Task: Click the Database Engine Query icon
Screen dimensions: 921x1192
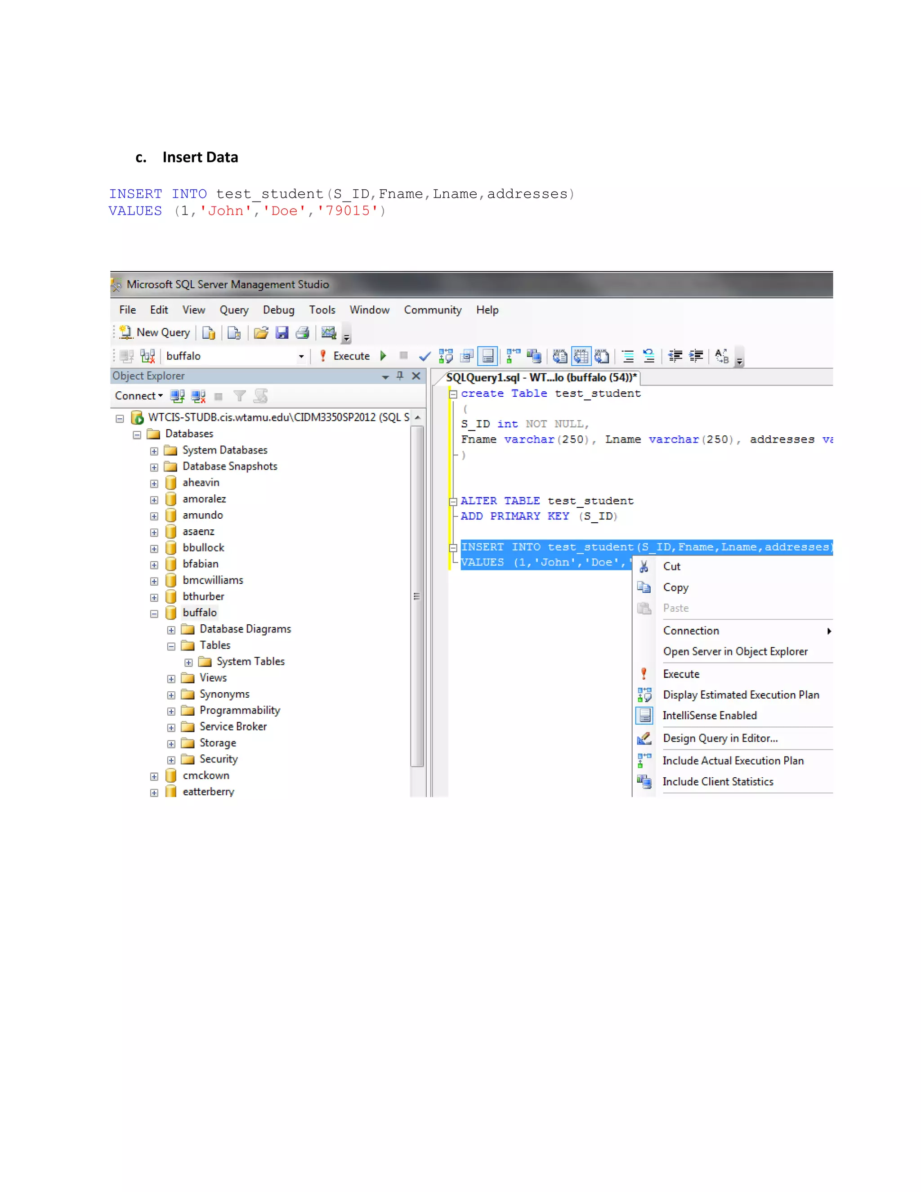Action: (208, 332)
